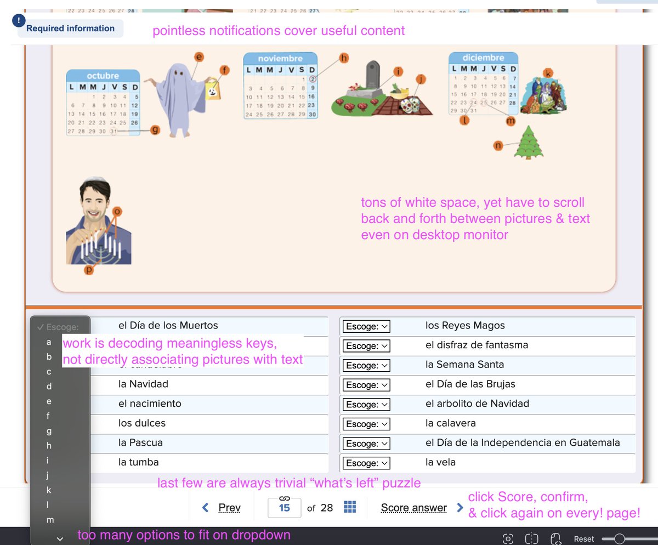This screenshot has width=658, height=545.
Task: Click the page number input showing 15
Action: pos(284,508)
